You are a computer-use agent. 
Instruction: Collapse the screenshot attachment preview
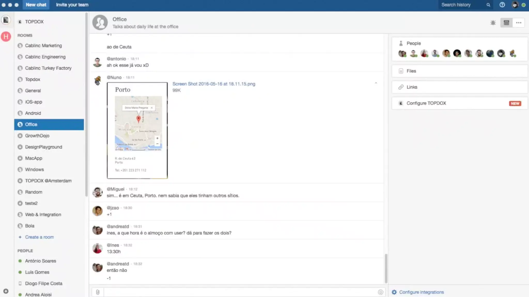376,83
